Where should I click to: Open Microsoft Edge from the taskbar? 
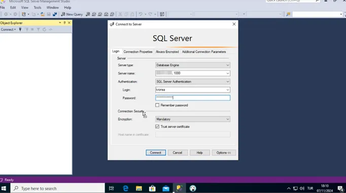tap(125, 188)
